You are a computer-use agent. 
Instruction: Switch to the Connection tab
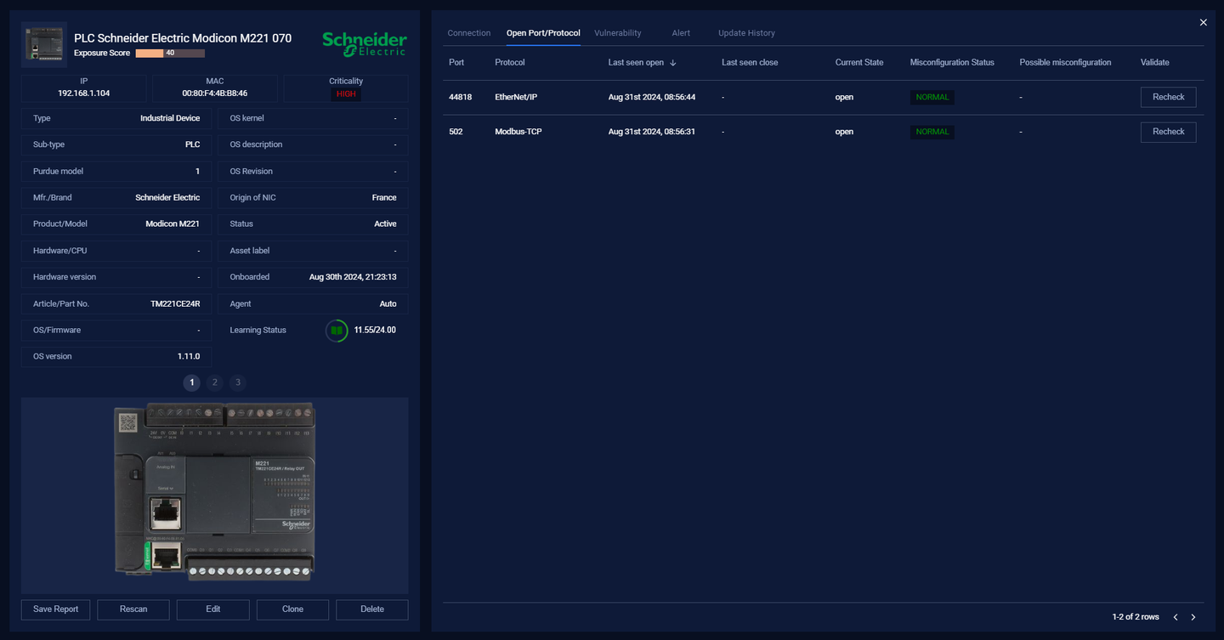click(469, 33)
